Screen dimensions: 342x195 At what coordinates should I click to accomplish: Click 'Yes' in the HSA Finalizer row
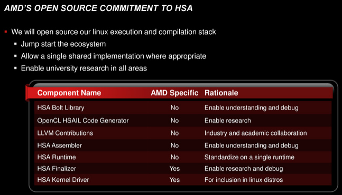tap(174, 169)
